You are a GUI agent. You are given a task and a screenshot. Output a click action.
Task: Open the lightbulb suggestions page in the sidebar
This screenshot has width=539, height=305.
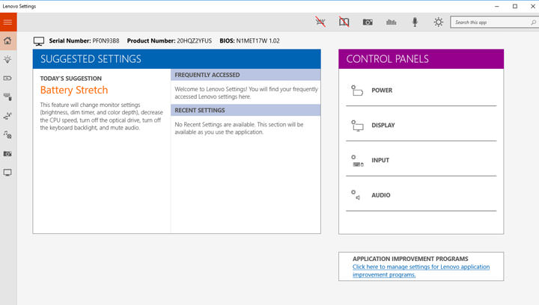pyautogui.click(x=7, y=59)
